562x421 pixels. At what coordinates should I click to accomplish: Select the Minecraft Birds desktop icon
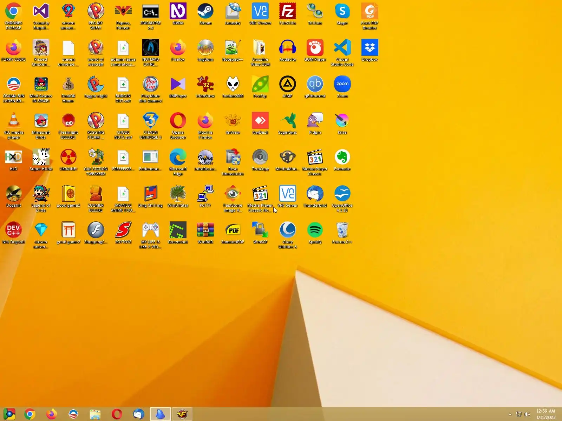coord(41,126)
